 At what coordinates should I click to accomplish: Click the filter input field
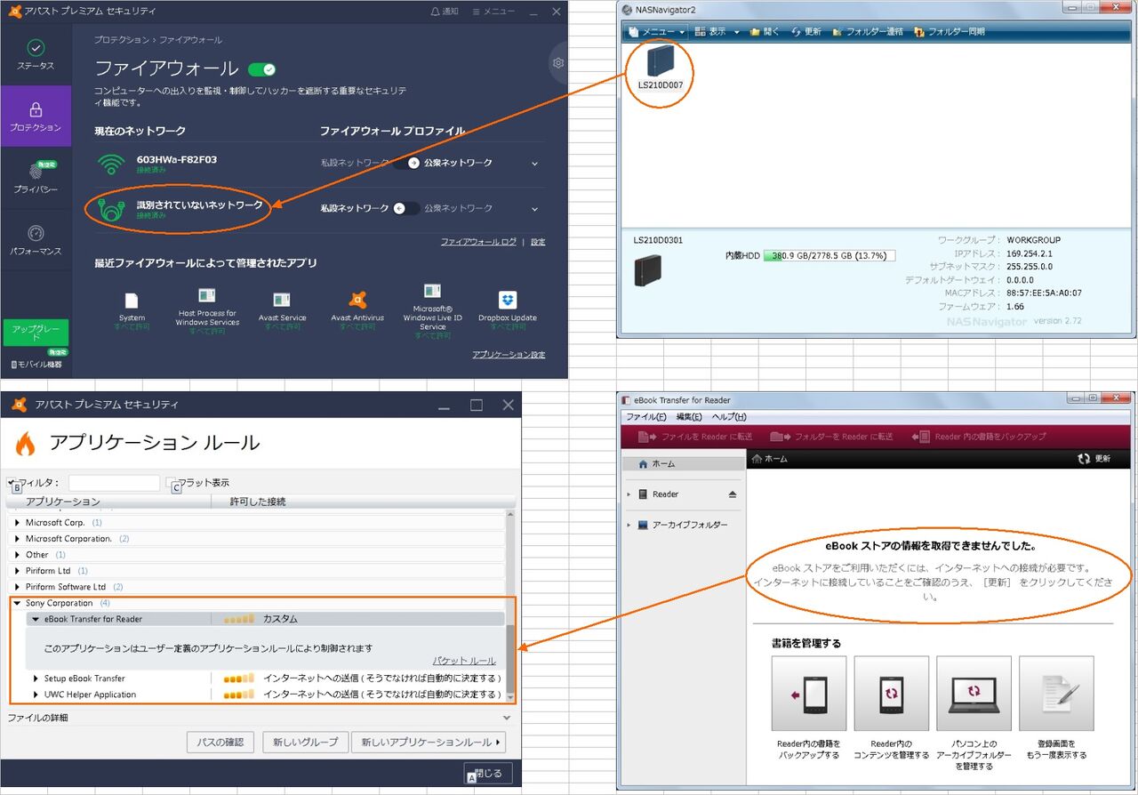click(x=114, y=483)
